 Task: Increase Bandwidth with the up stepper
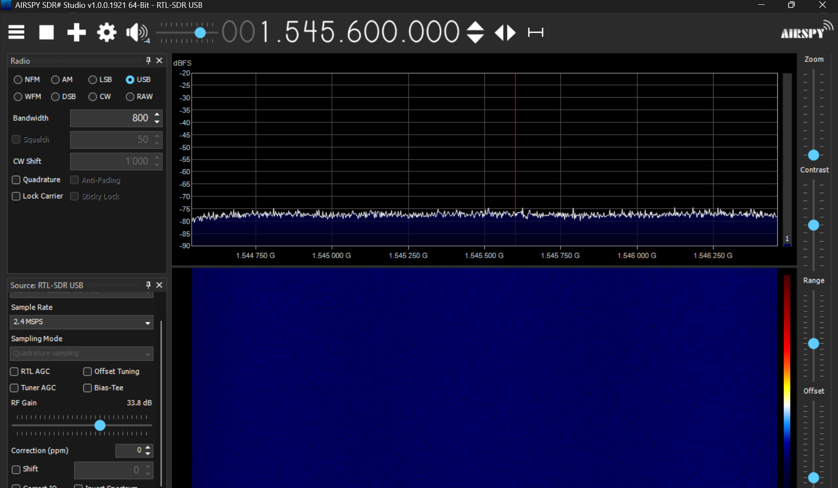(x=157, y=115)
